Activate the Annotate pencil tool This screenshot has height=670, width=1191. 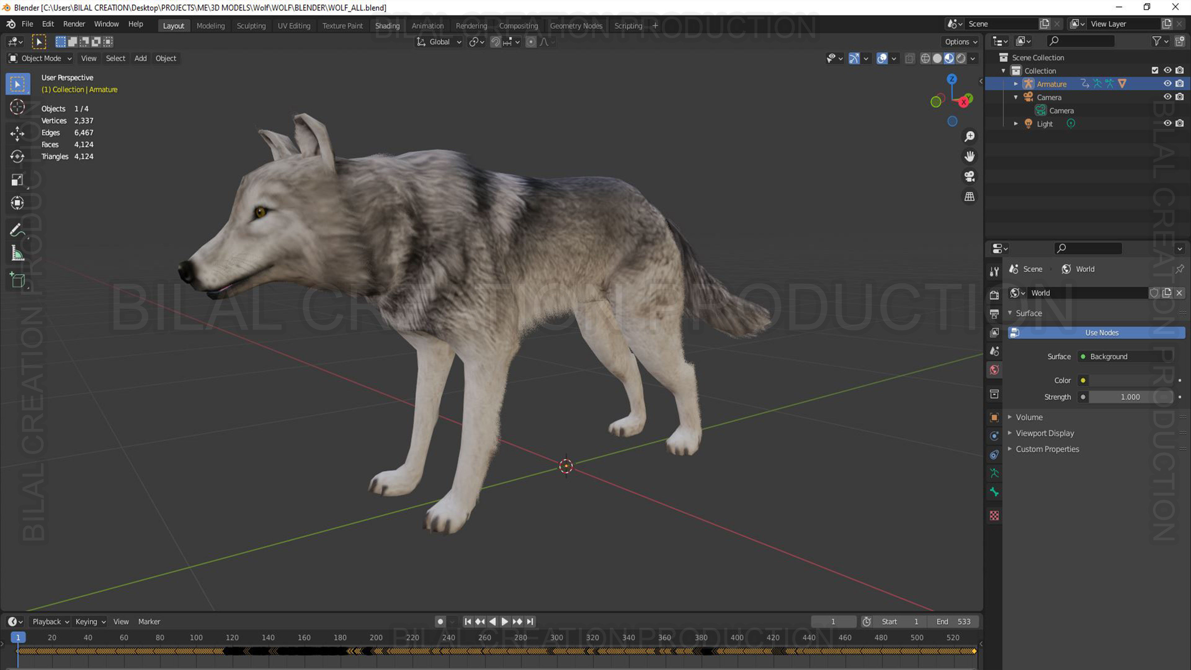point(18,230)
